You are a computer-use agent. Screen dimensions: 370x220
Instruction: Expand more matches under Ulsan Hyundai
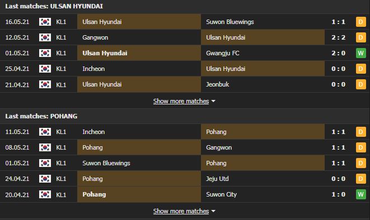tap(181, 101)
